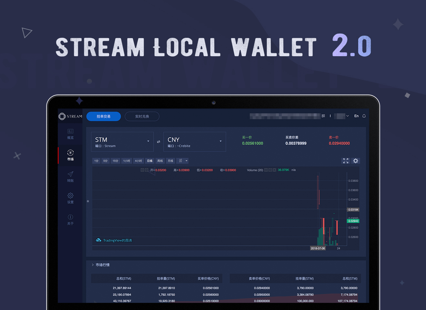Image resolution: width=426 pixels, height=310 pixels.
Task: Open the 概览 overview sidebar icon
Action: coord(70,131)
